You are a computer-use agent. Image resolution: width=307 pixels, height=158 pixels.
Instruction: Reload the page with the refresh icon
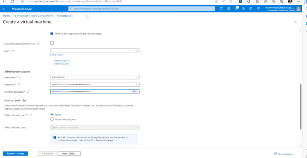click(12, 1)
